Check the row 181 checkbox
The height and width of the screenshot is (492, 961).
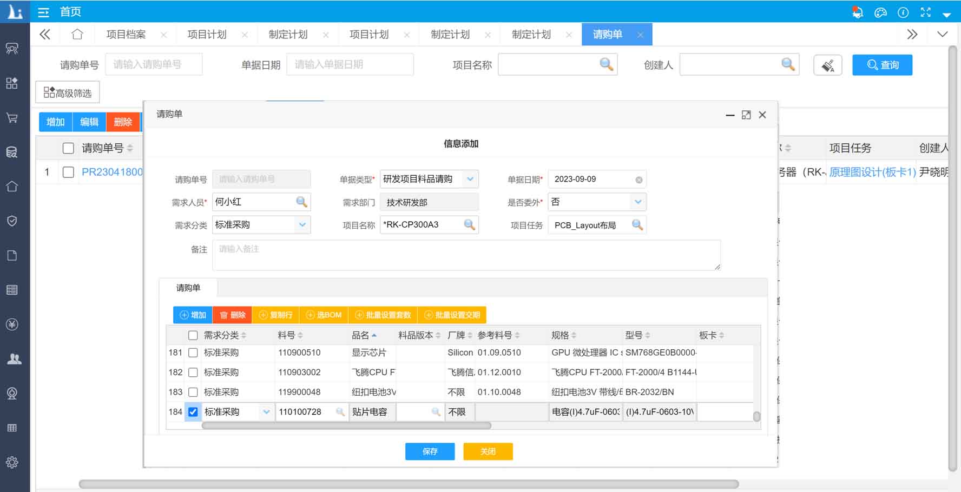193,353
